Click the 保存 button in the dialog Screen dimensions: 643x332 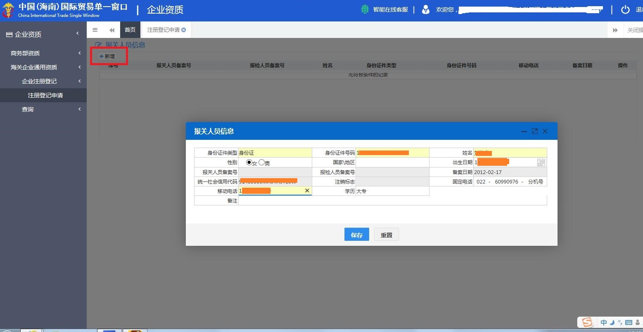[x=356, y=234]
